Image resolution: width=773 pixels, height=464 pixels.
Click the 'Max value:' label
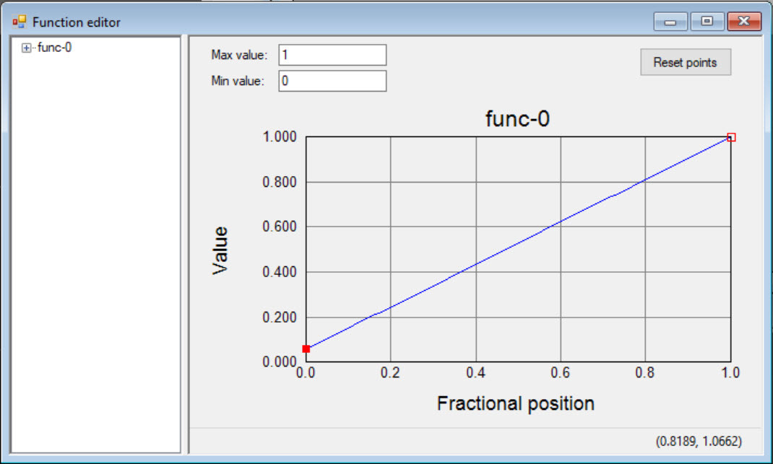tap(239, 55)
